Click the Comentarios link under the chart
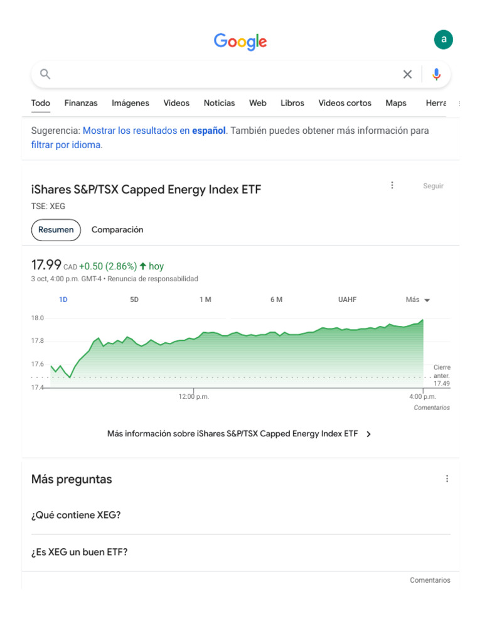The width and height of the screenshot is (482, 643). click(x=432, y=408)
